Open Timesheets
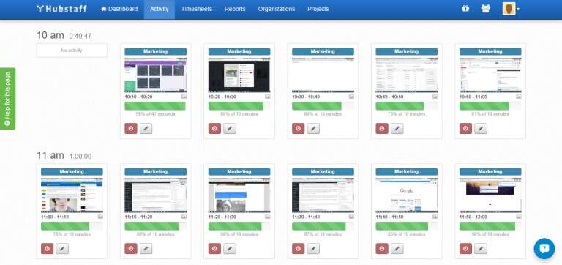This screenshot has width=562, height=265. click(x=196, y=9)
